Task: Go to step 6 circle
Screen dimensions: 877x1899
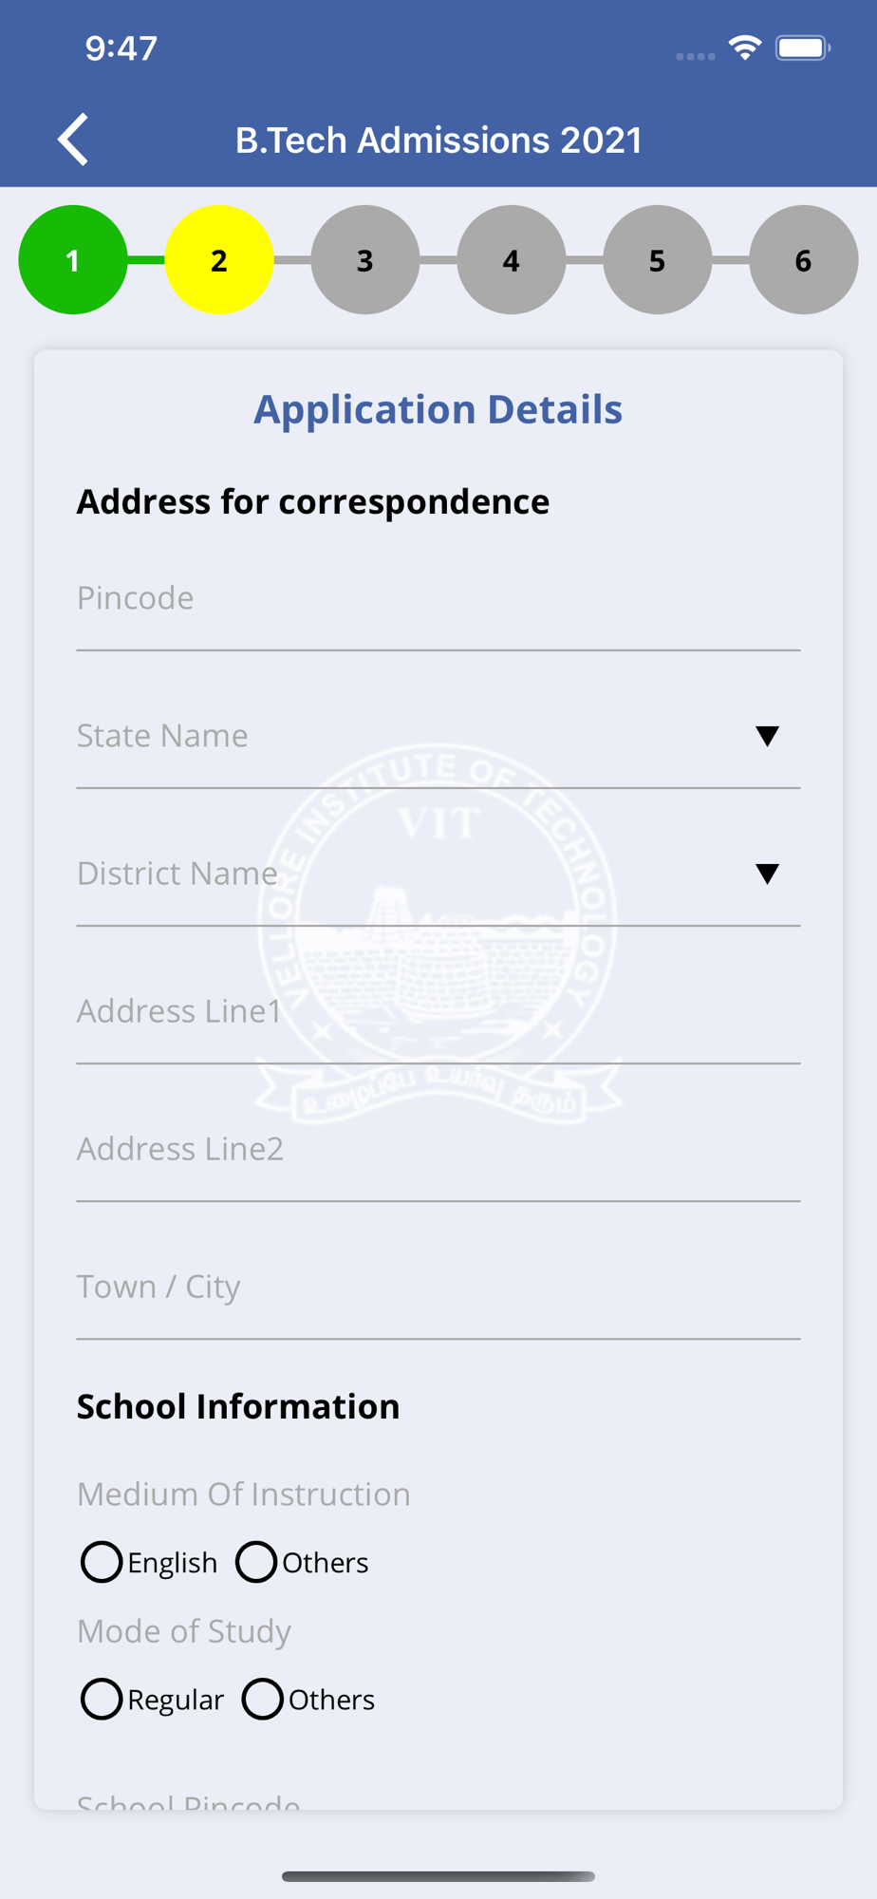Action: 804,259
